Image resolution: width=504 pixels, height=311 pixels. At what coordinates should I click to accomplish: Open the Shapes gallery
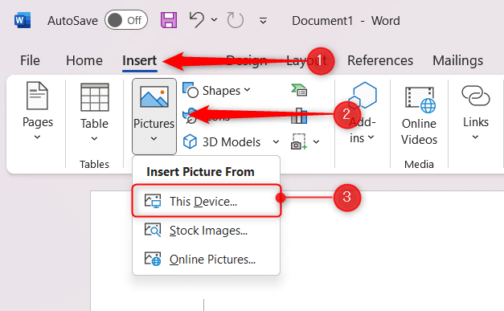217,91
